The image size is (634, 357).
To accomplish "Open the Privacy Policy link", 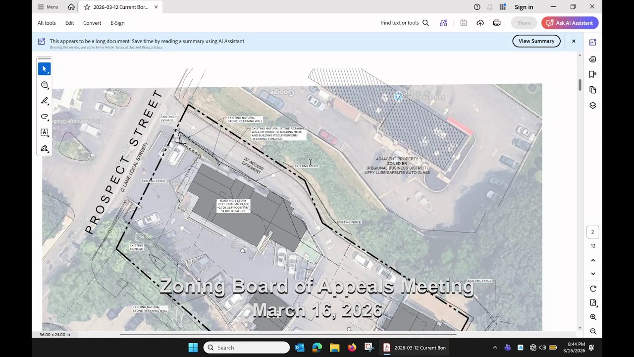I will click(x=152, y=47).
